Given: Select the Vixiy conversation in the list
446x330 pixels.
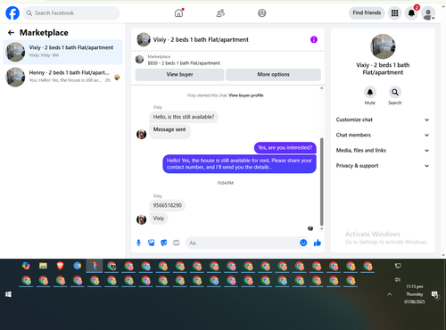Looking at the screenshot, I should tap(62, 52).
